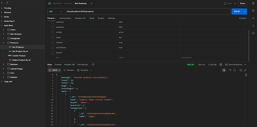Toggle word wrap in response viewer
This screenshot has height=127, width=257.
click(x=224, y=70)
